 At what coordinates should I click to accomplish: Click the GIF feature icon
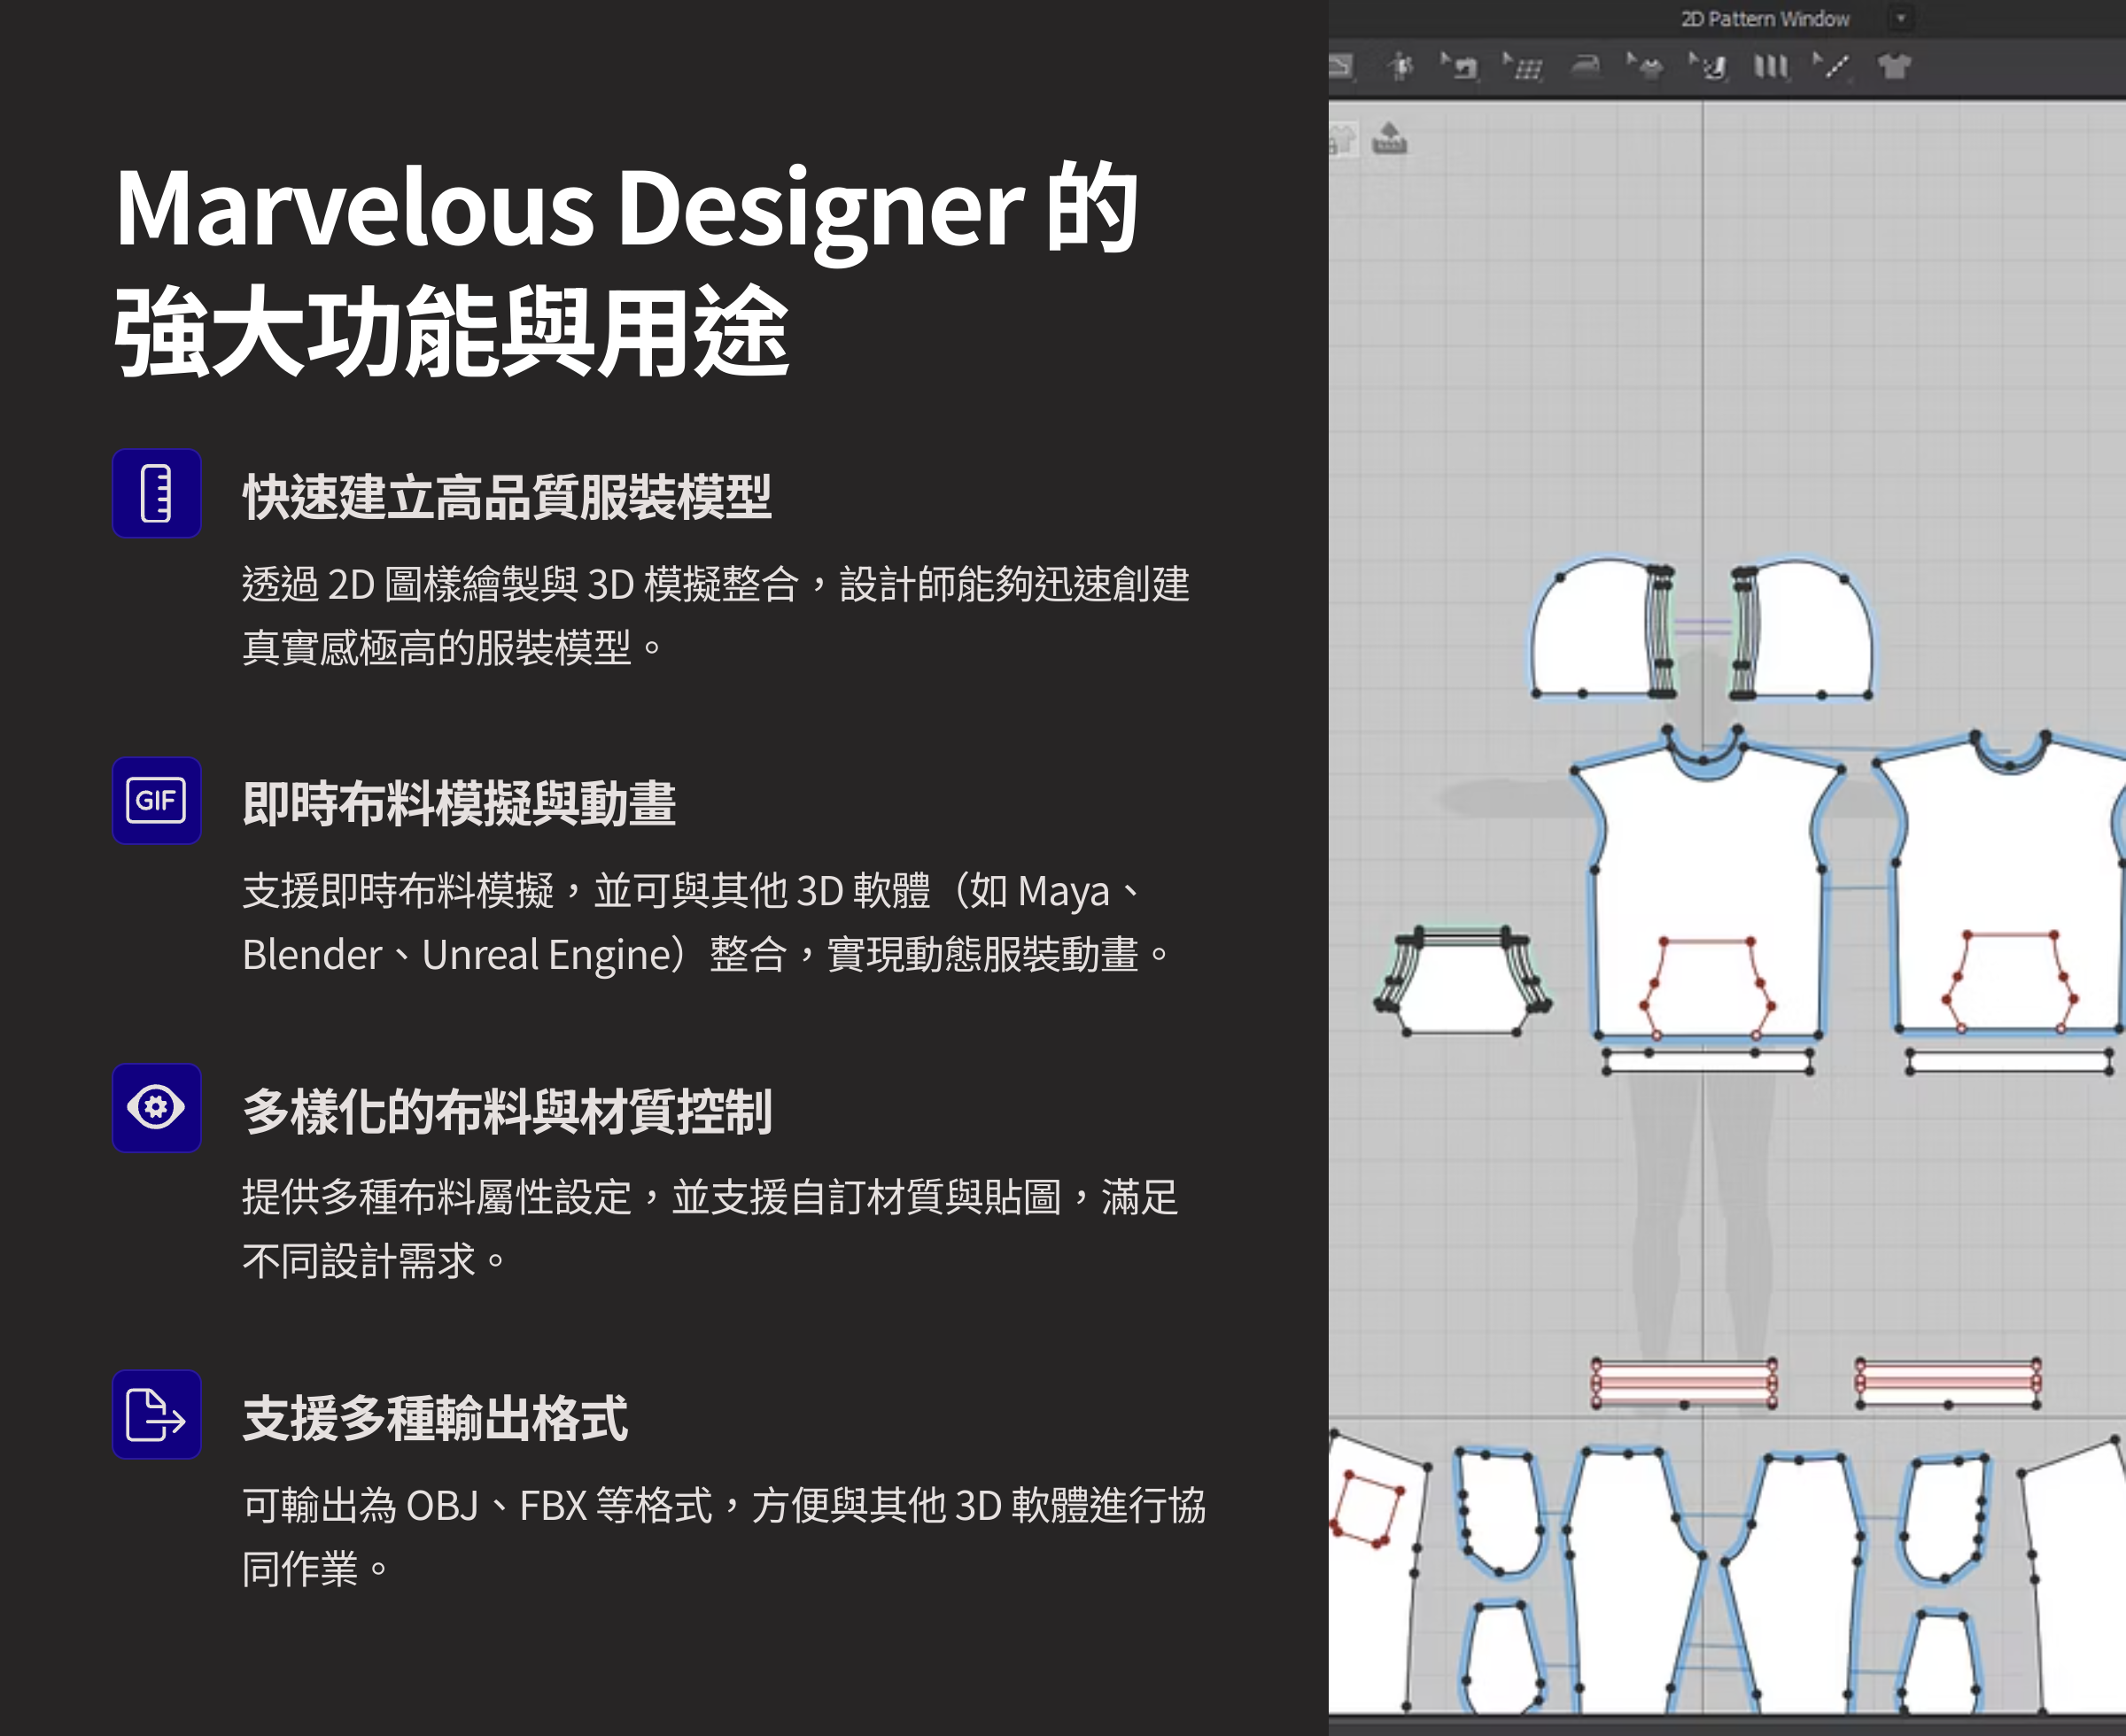tap(156, 800)
